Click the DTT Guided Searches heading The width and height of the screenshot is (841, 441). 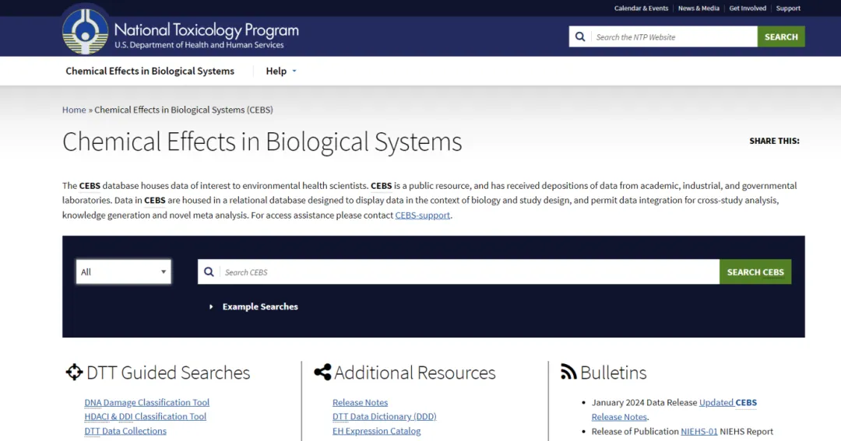point(168,373)
